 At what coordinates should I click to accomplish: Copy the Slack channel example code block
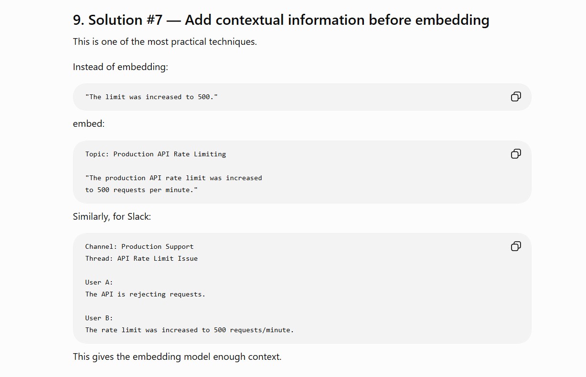(x=516, y=246)
